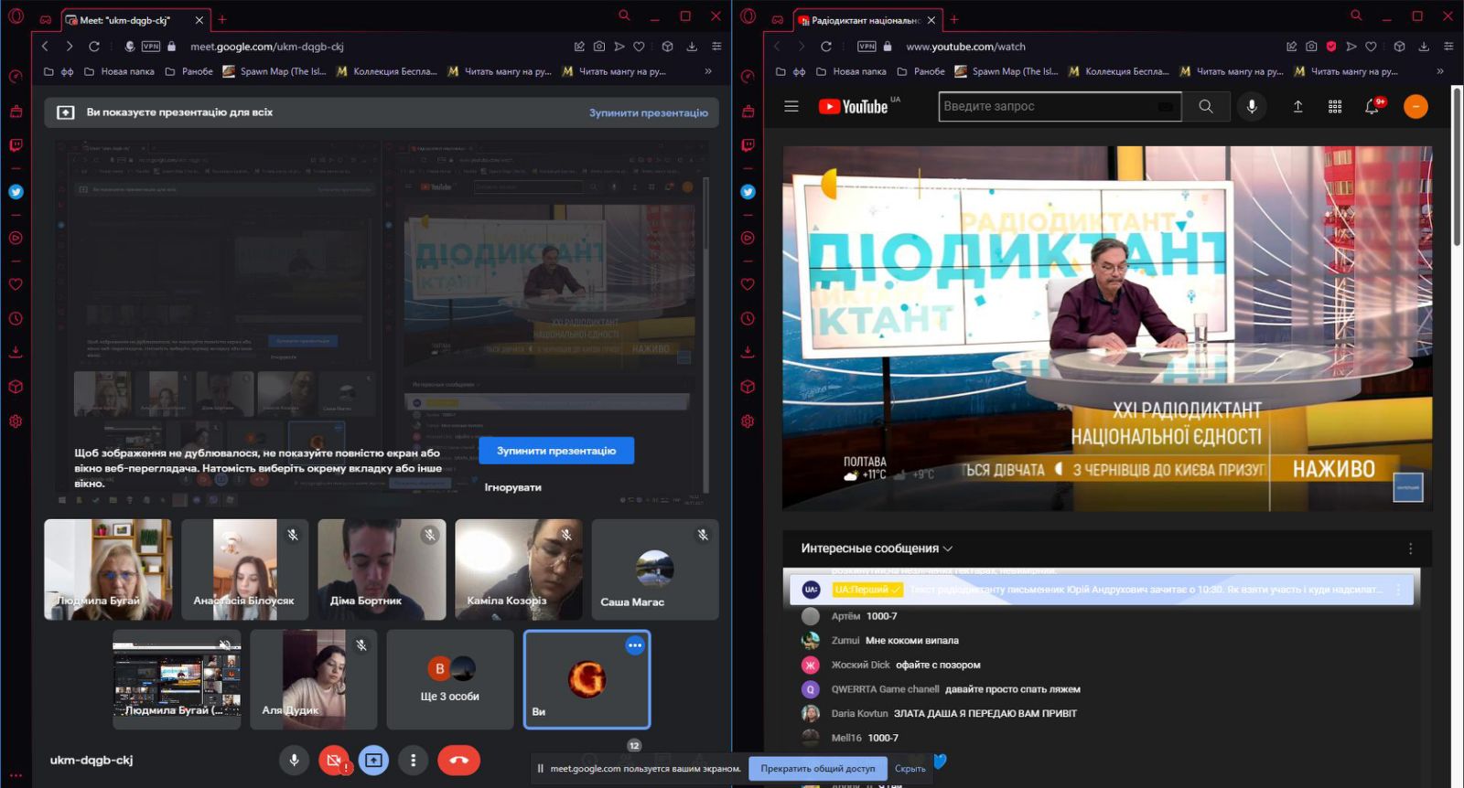Open options on your own Ви tile
Viewport: 1464px width, 788px height.
[x=635, y=645]
